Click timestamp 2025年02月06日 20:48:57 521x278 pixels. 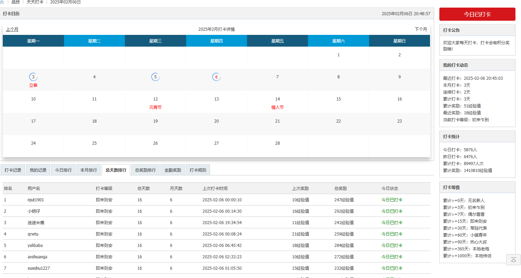406,14
